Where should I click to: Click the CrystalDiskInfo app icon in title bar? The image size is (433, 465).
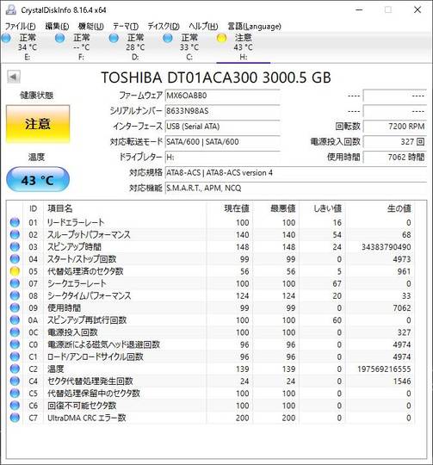[x=11, y=9]
